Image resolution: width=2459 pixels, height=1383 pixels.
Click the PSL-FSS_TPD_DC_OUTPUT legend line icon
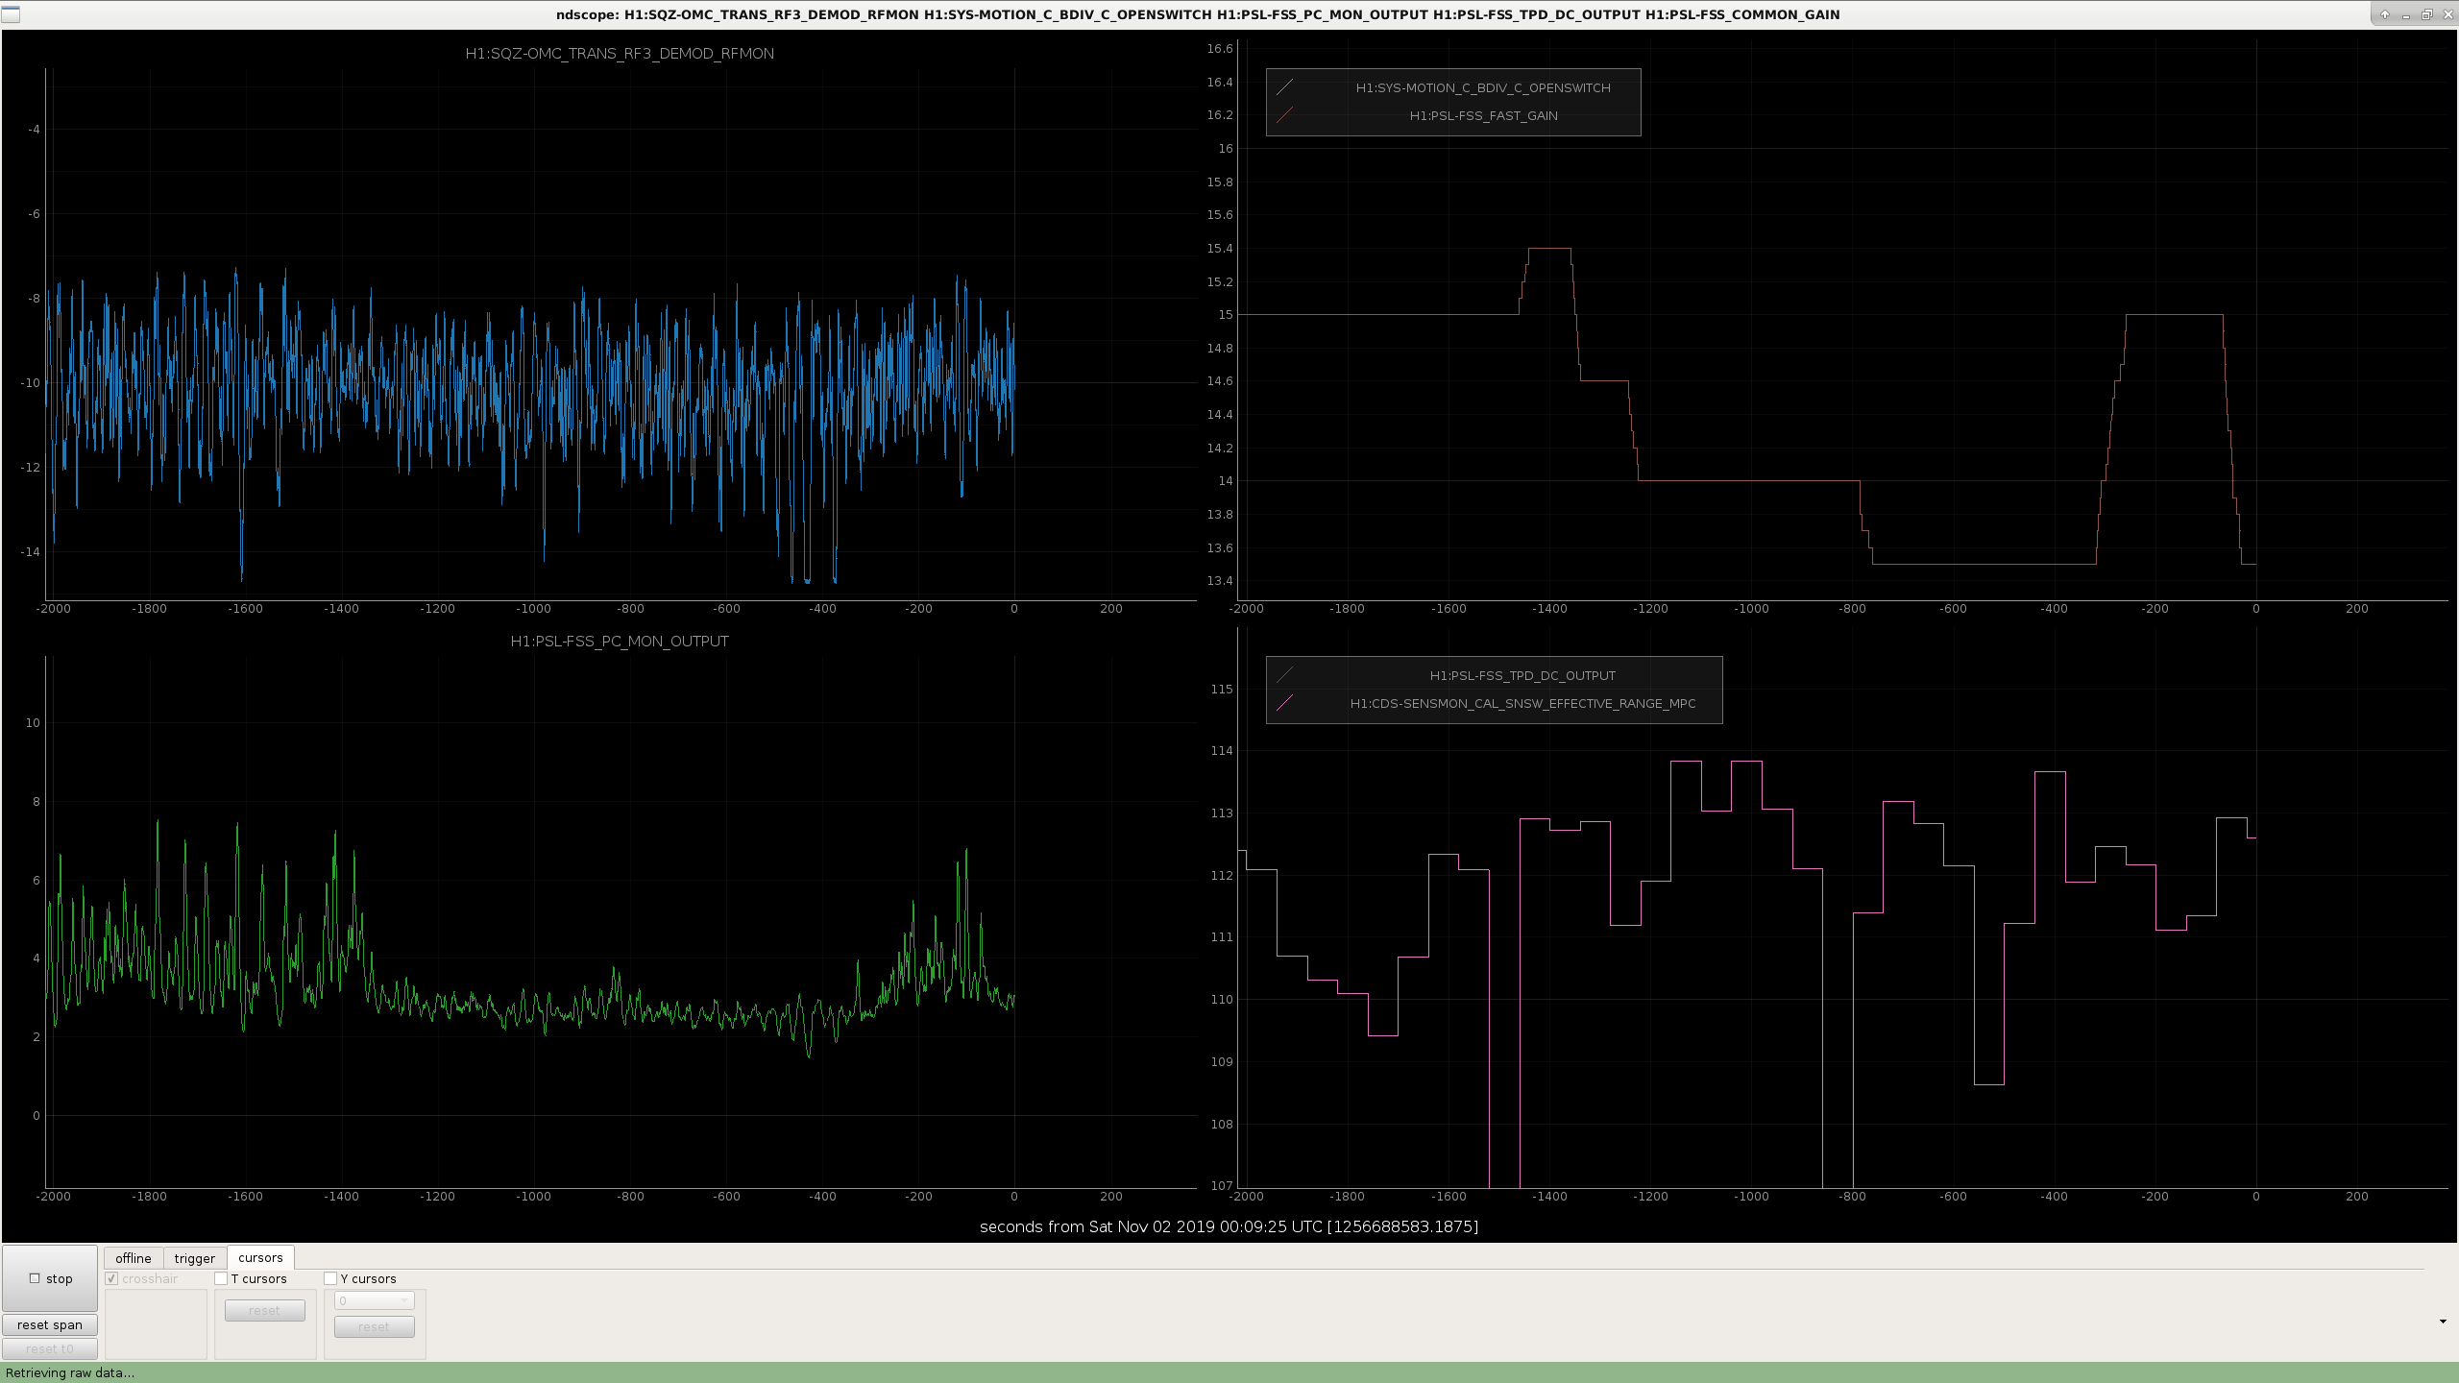click(1284, 675)
